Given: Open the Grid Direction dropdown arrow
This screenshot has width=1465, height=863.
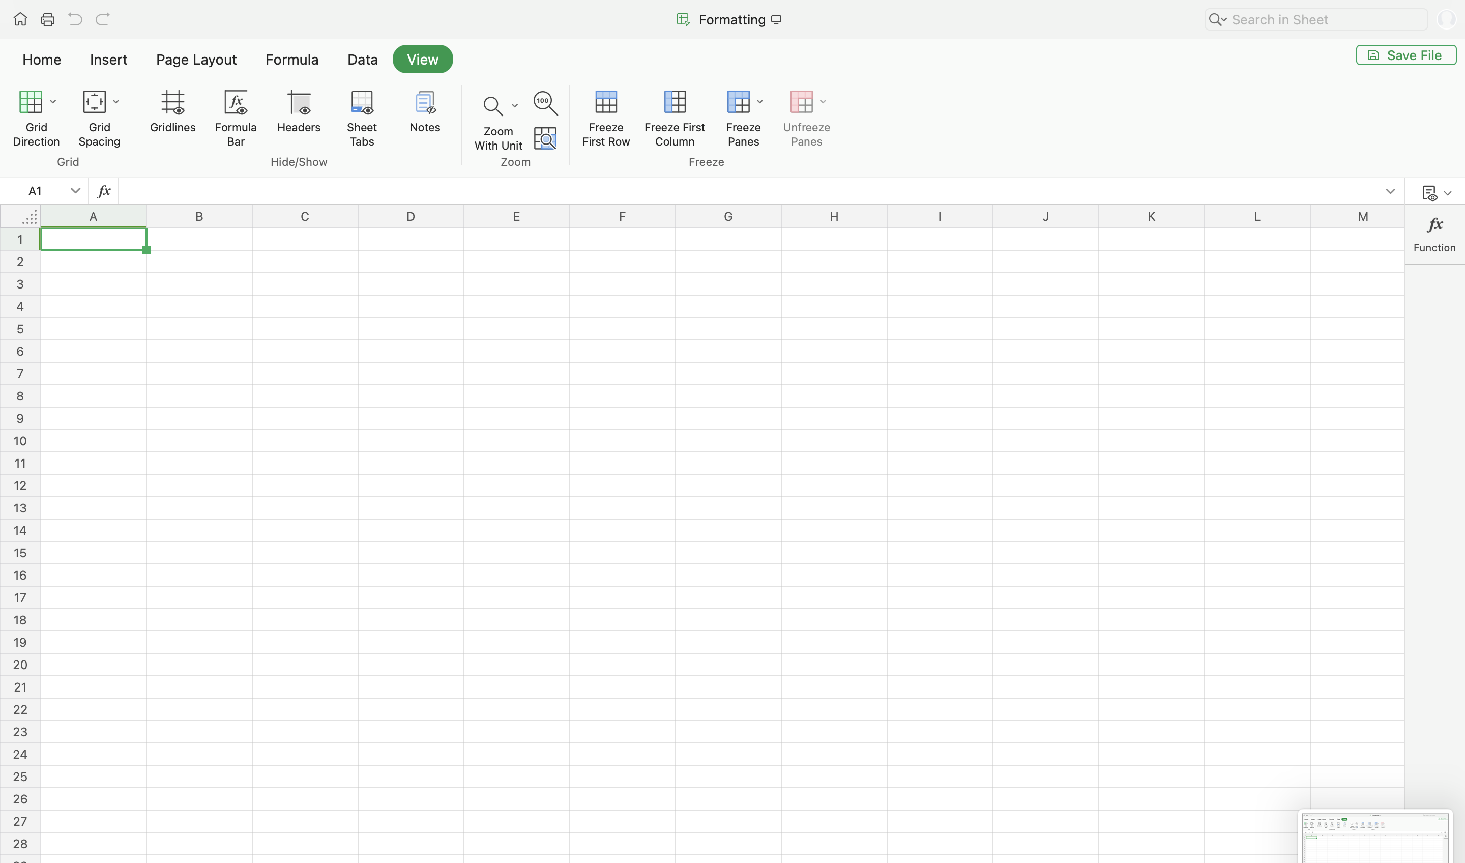Looking at the screenshot, I should click(53, 102).
